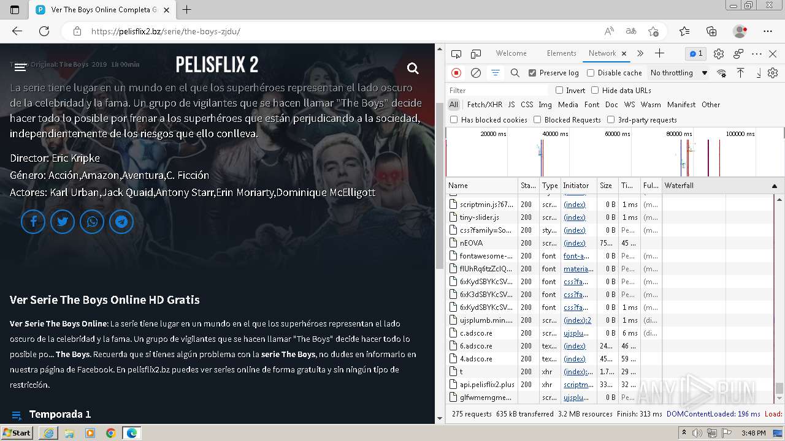The image size is (785, 441).
Task: Check the Invert filter box
Action: click(559, 90)
